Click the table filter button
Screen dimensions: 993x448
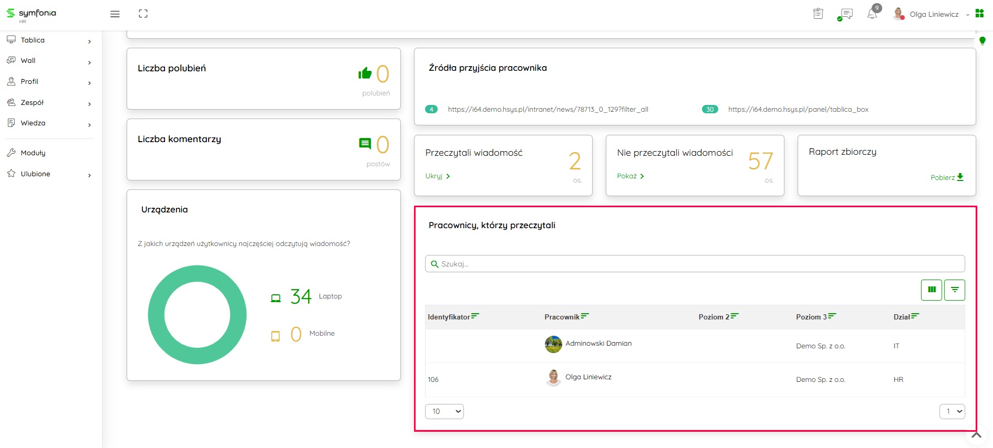coord(954,290)
